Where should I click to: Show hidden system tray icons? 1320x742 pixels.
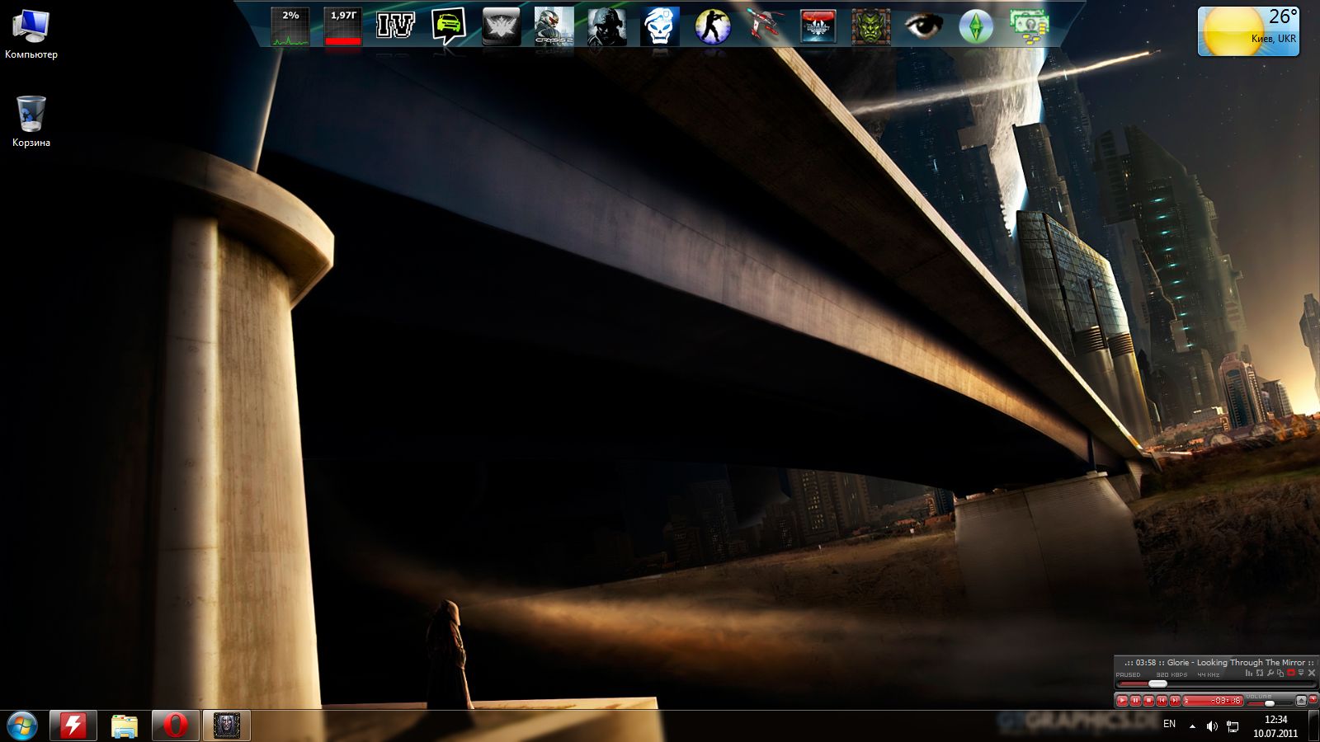click(1192, 726)
